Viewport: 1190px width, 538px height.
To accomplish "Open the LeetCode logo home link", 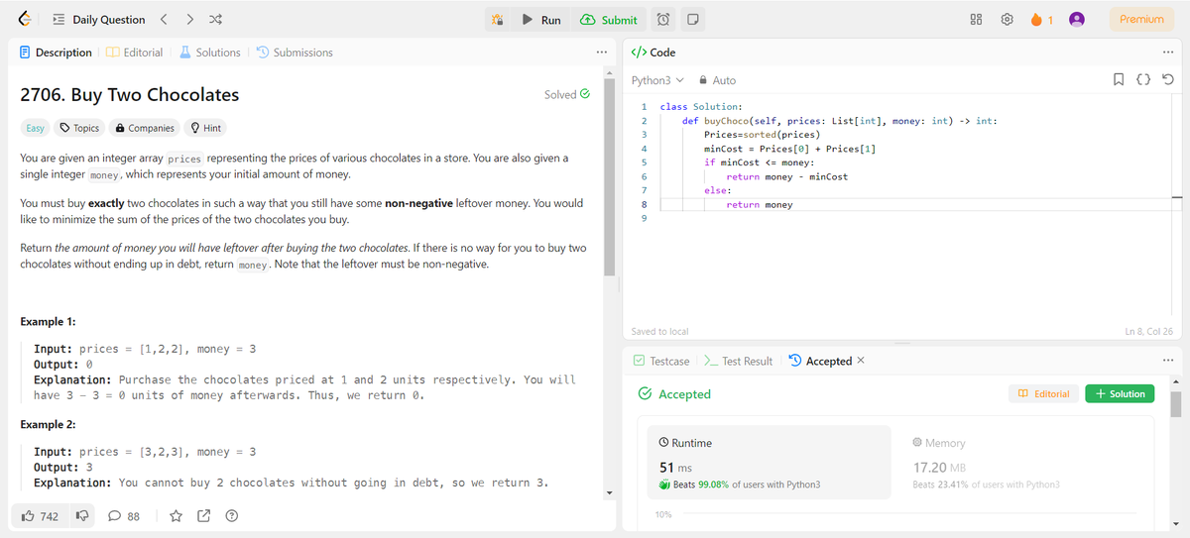I will coord(26,19).
